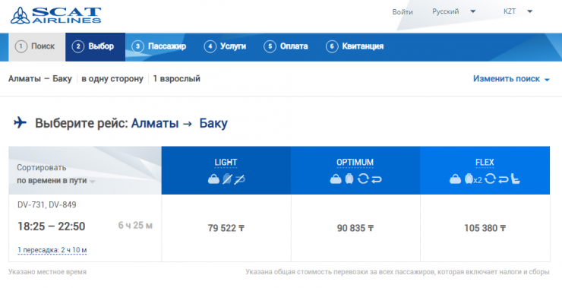Screen dimensions: 562x288
Task: Click hand luggage icon under OPTIMUM
Action: tap(336, 179)
